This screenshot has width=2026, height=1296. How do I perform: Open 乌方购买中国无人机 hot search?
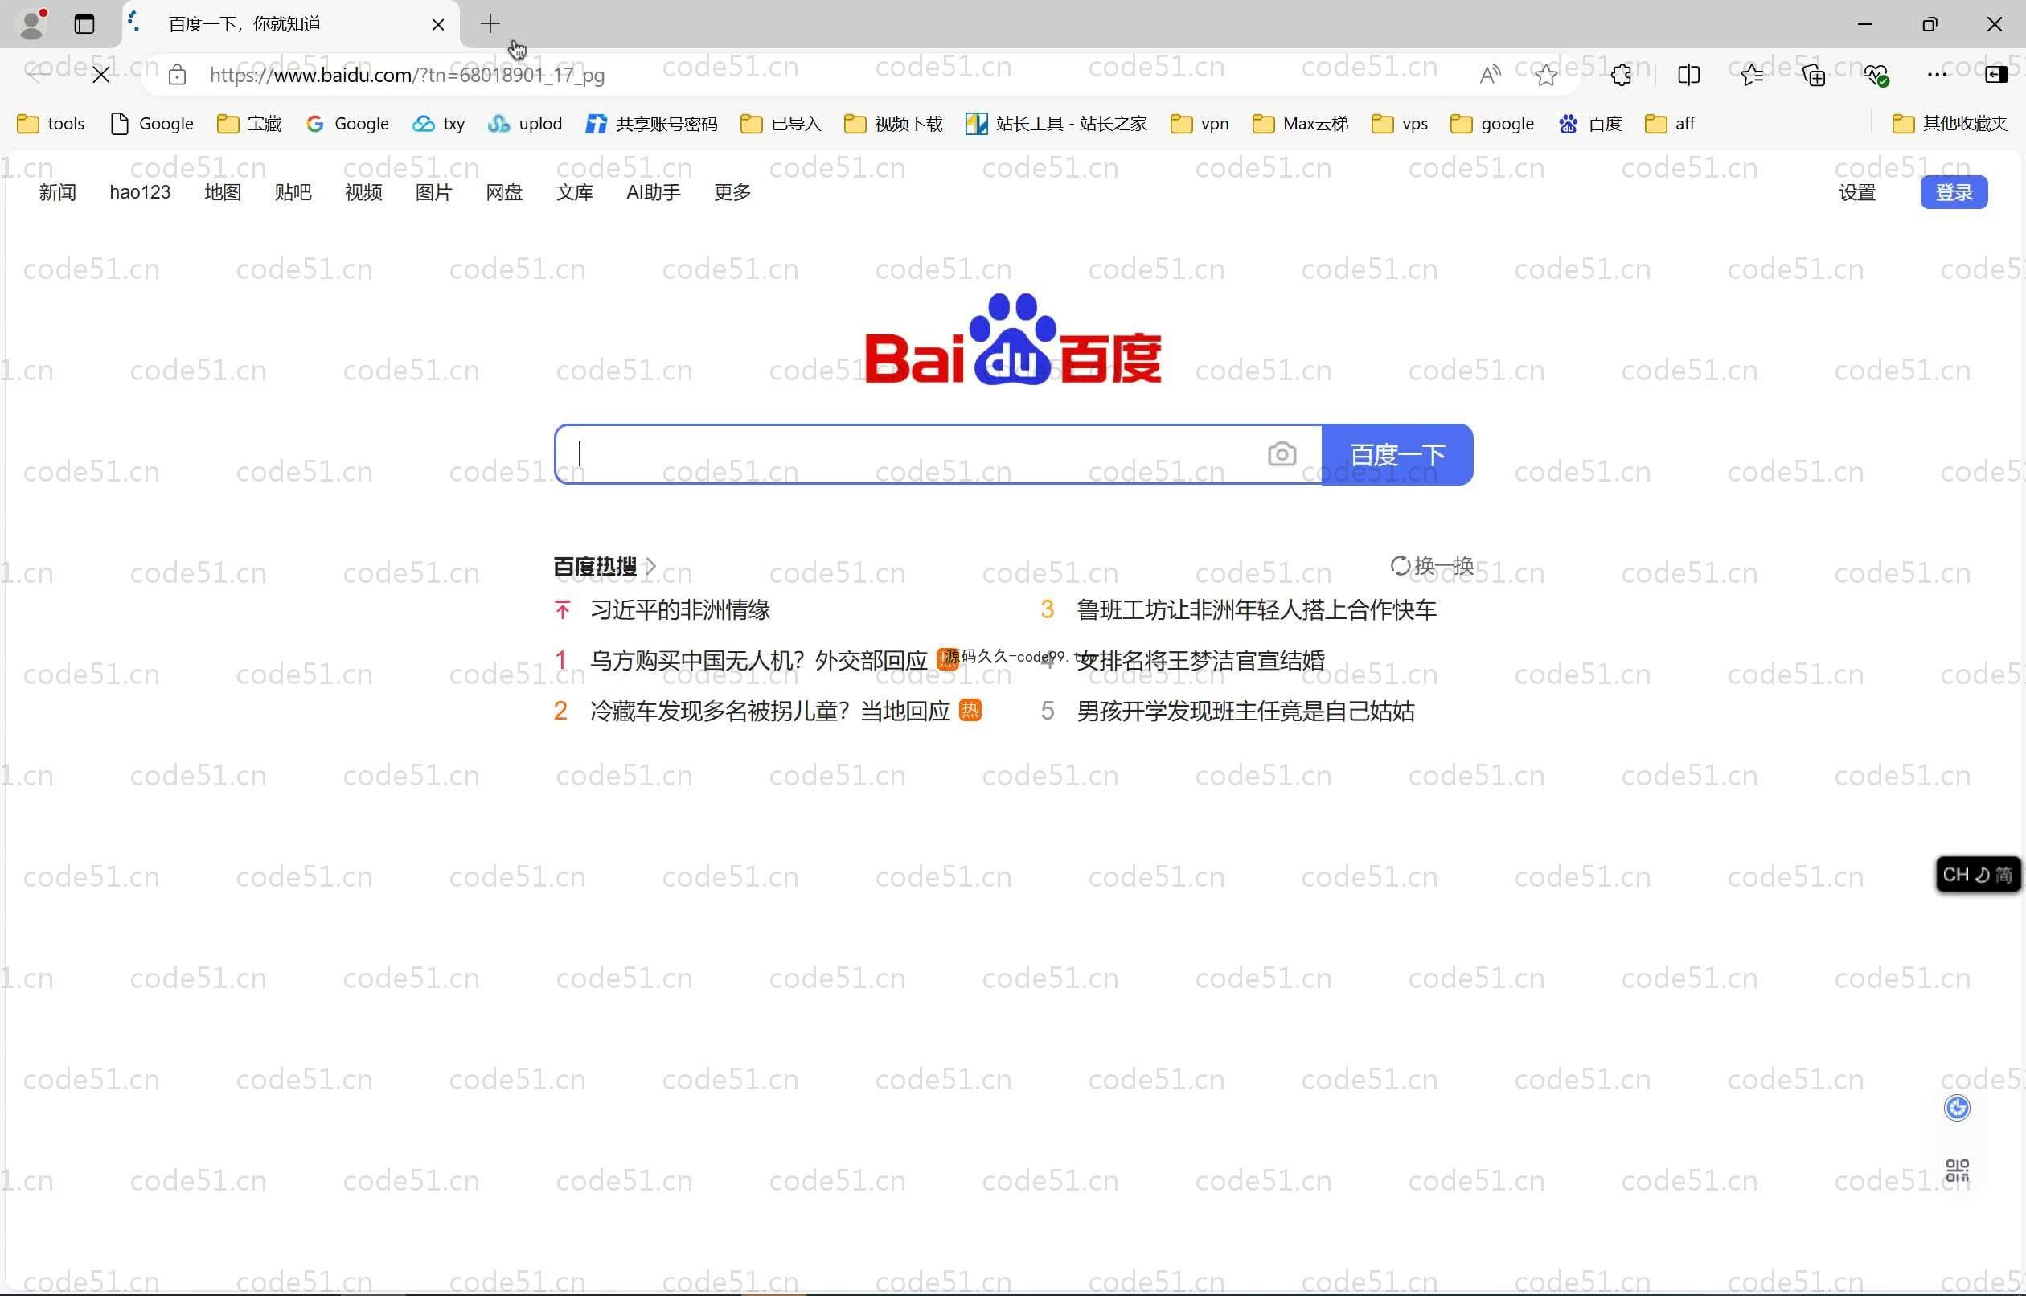758,660
